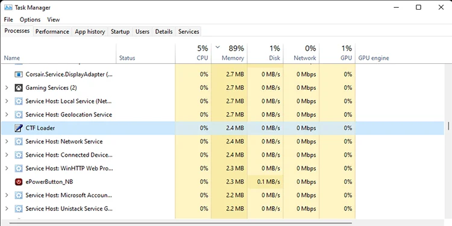Switch to the App history tab
The image size is (452, 226).
pos(90,32)
